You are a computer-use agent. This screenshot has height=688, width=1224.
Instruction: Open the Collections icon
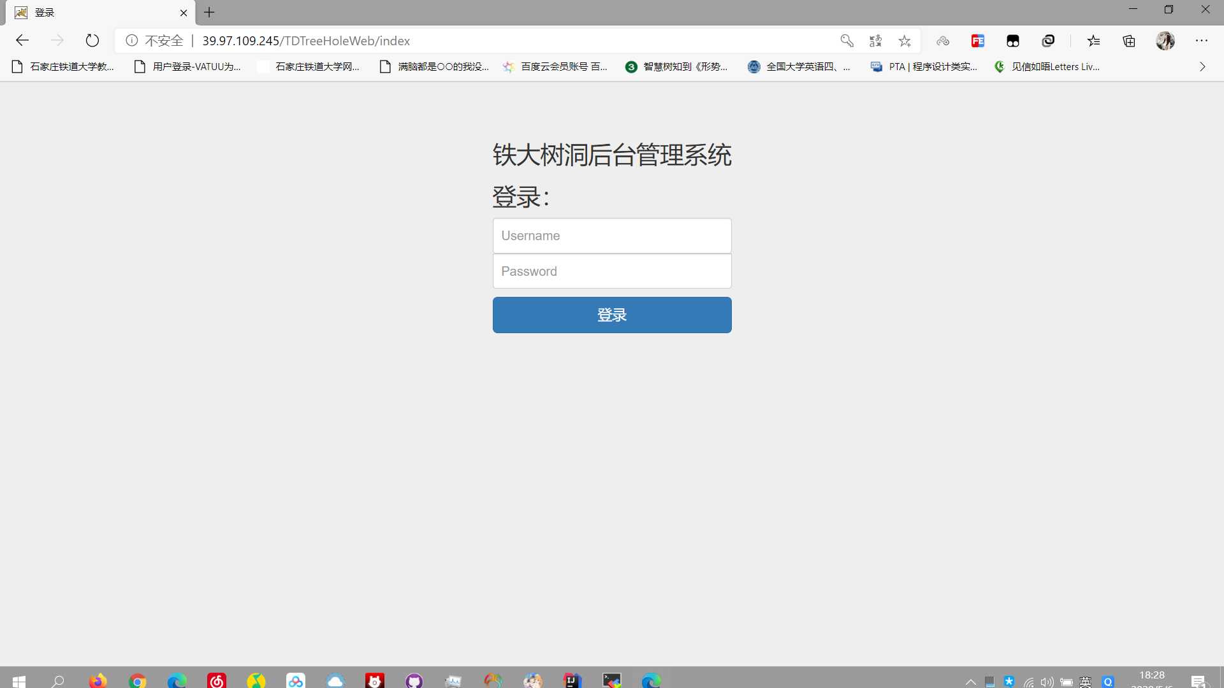(1129, 41)
